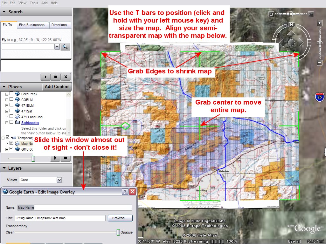Enable the FernCreek checkbox
Screen dimensions: 326x244
(11, 93)
